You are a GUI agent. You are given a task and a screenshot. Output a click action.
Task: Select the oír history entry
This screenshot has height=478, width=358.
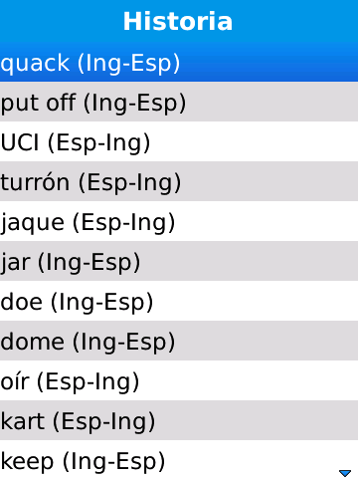coord(179,380)
